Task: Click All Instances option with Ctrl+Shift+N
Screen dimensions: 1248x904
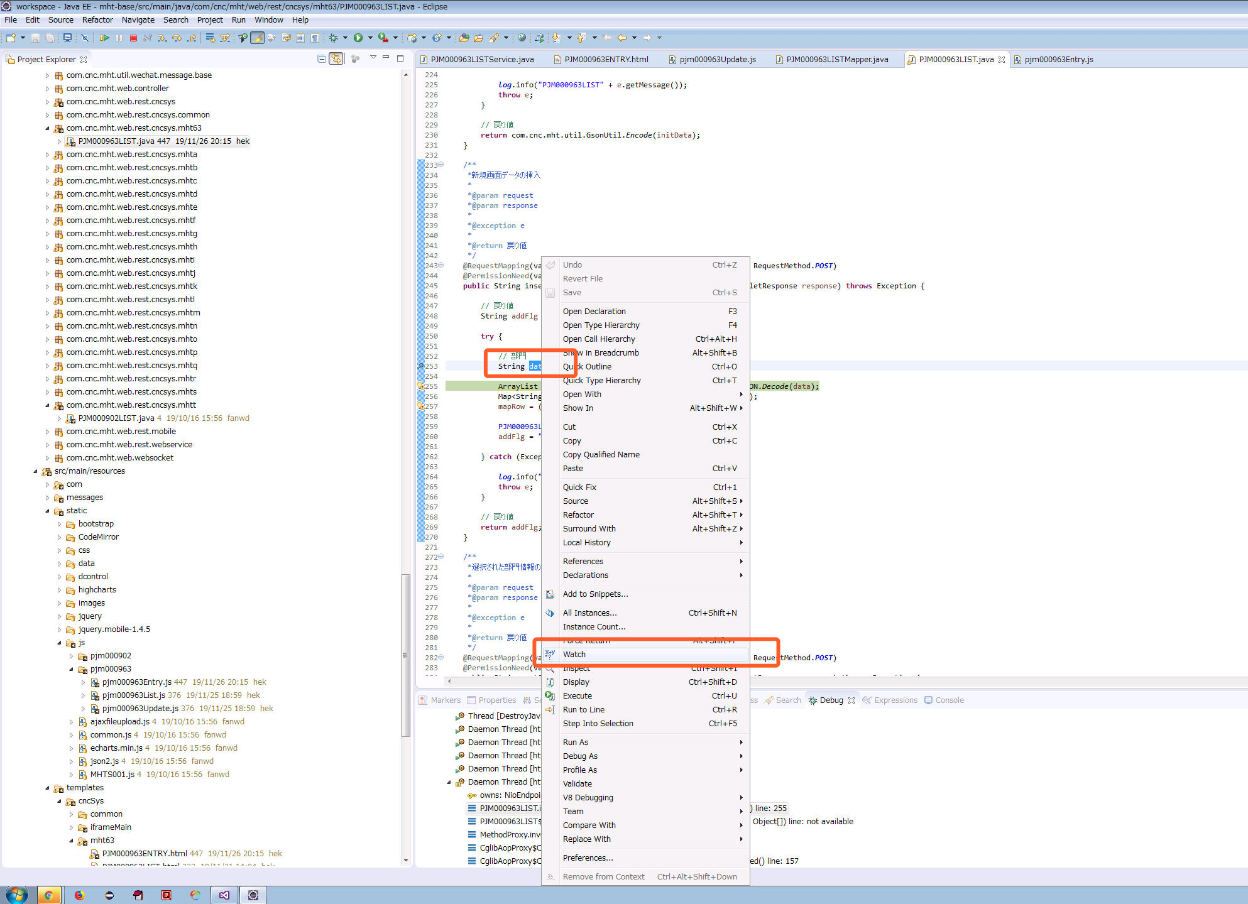Action: pos(589,613)
